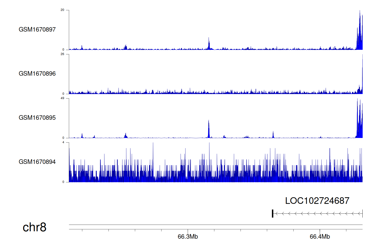Click y-axis maximum 49 on GSM1670895 track
The image size is (382, 249).
point(62,98)
